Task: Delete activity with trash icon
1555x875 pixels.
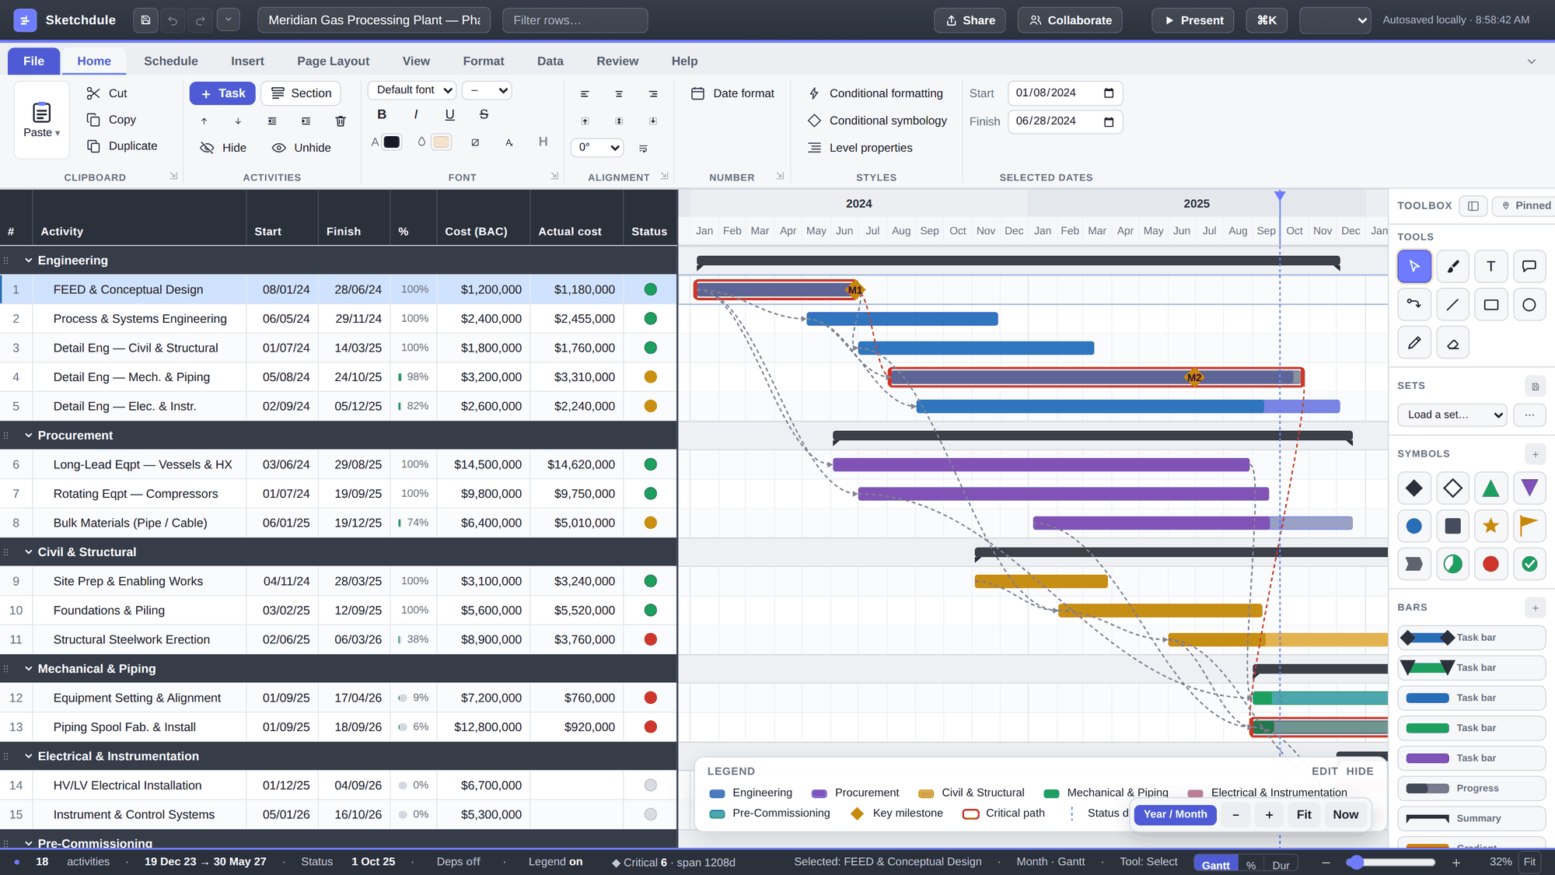Action: (x=341, y=121)
